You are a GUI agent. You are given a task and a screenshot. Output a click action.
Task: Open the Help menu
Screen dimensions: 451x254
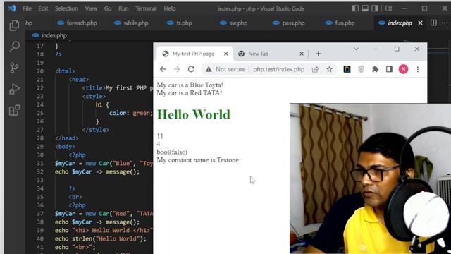(170, 8)
